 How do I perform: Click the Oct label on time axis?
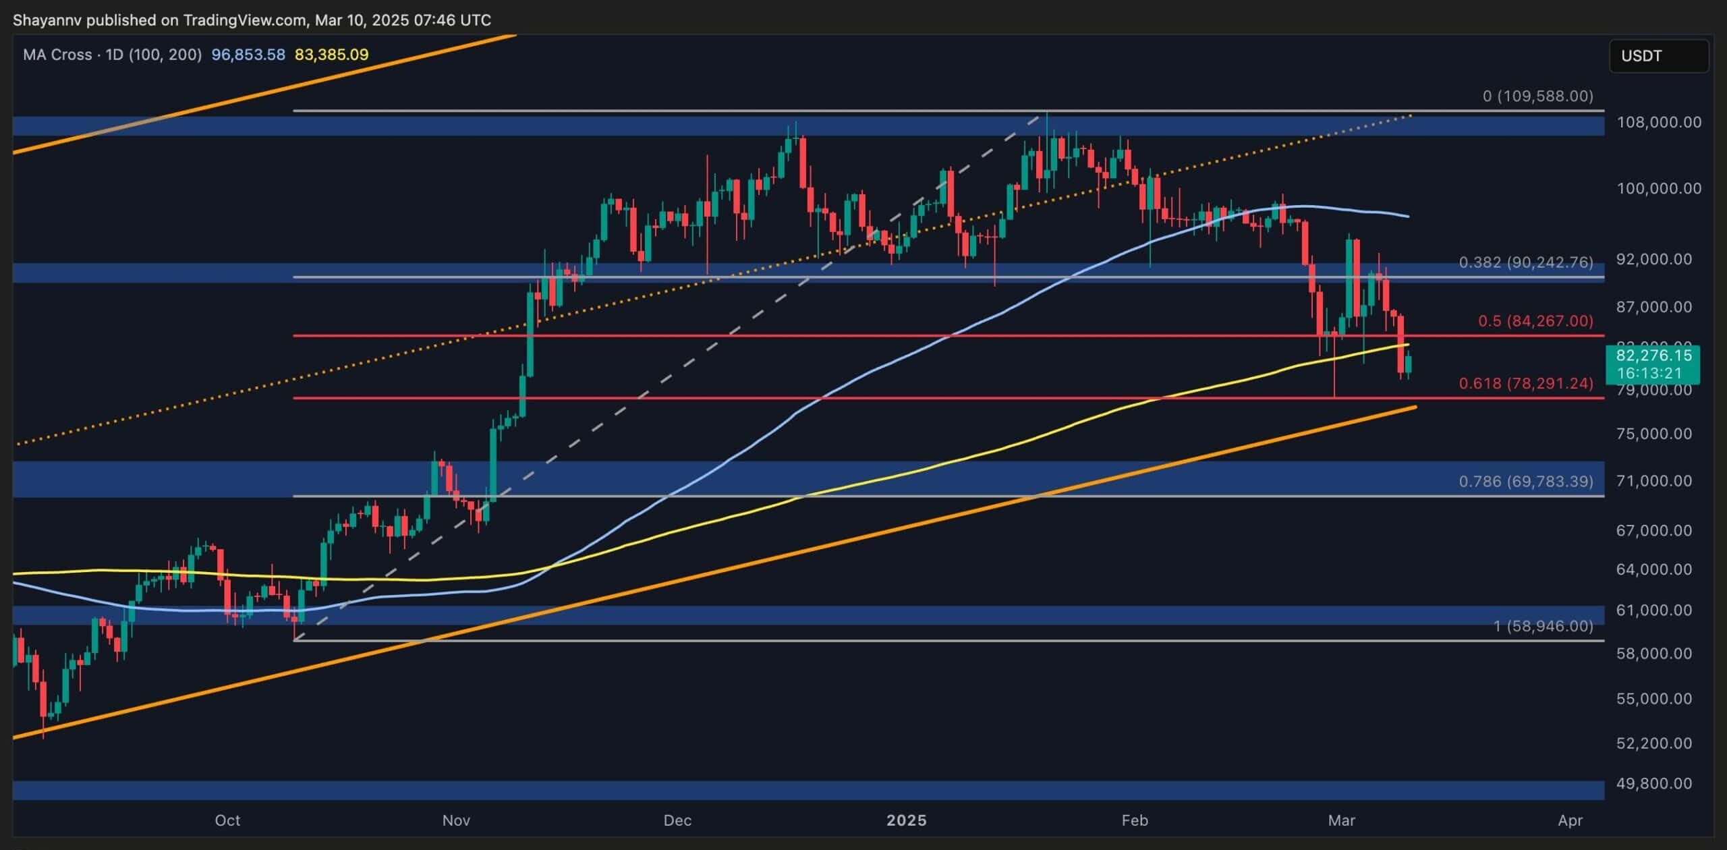(227, 820)
